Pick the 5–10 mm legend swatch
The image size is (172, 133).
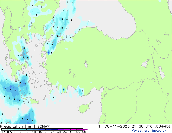(30, 129)
